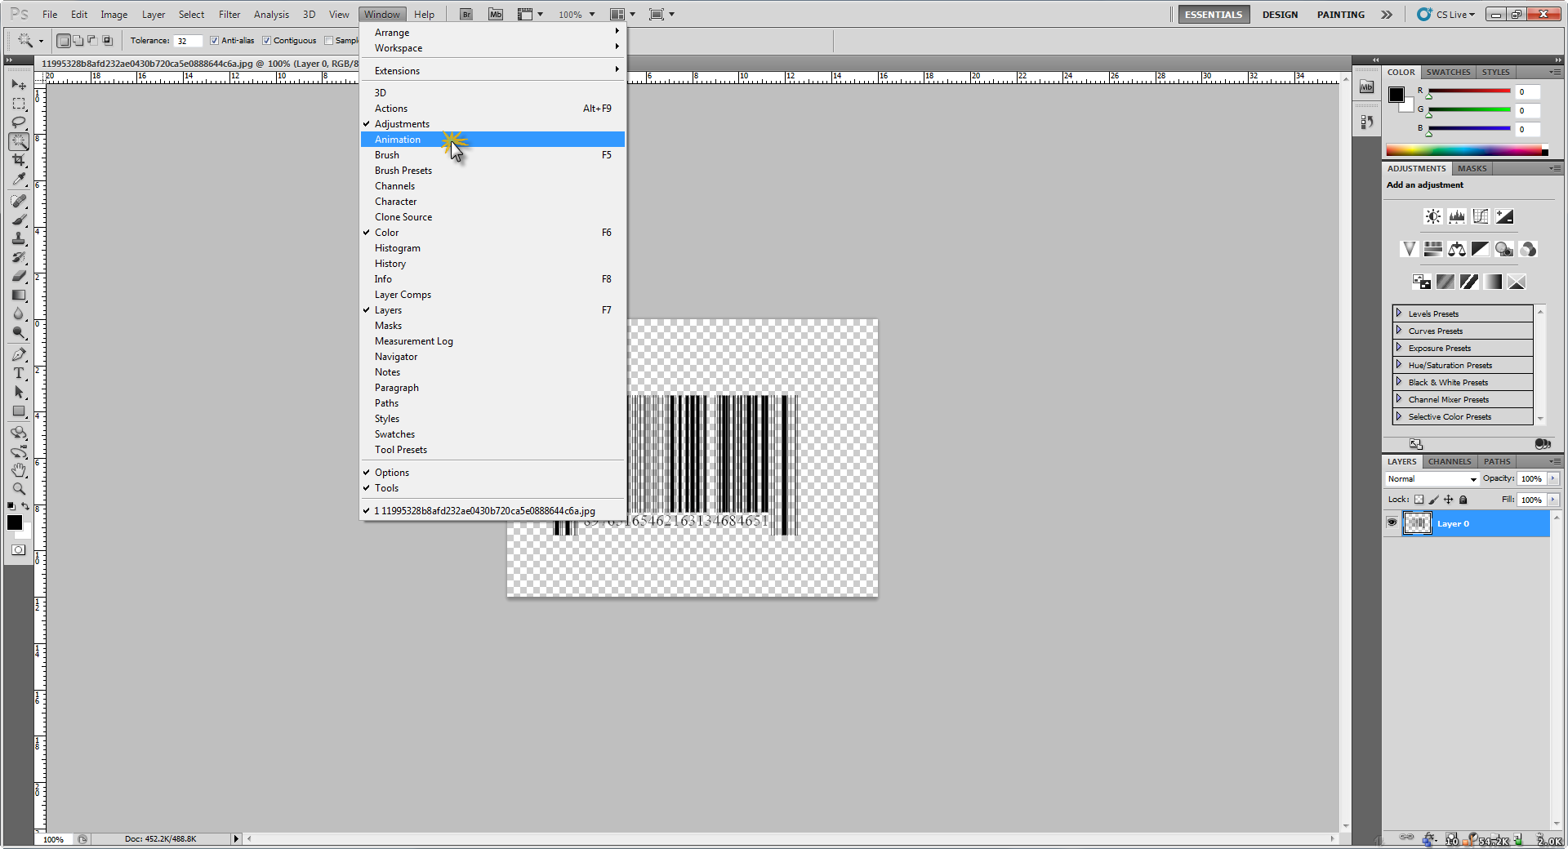Add an Invert adjustment
Viewport: 1568px width, 849px height.
1422,282
